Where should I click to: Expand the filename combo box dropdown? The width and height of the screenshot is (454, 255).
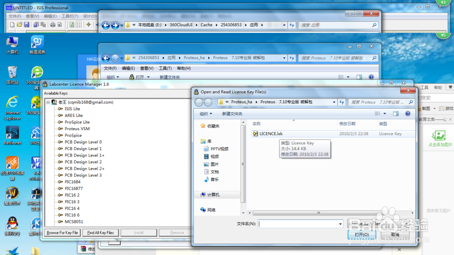click(340, 224)
